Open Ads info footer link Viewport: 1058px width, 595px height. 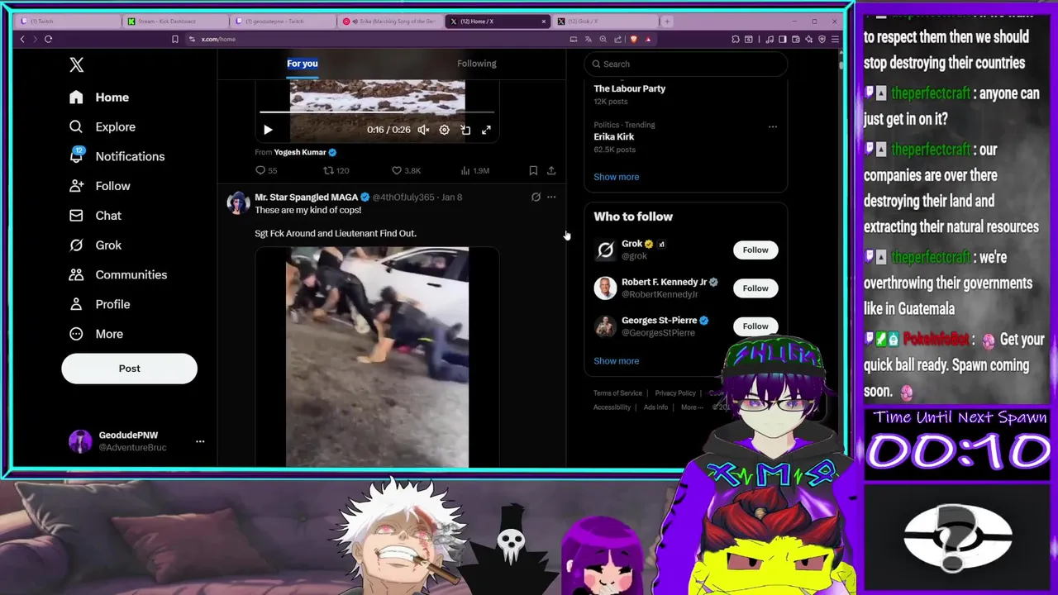(x=655, y=407)
